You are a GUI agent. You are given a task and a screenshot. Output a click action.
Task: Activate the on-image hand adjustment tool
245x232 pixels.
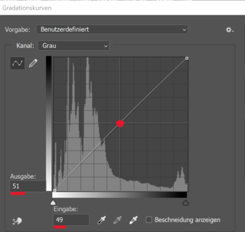17,221
